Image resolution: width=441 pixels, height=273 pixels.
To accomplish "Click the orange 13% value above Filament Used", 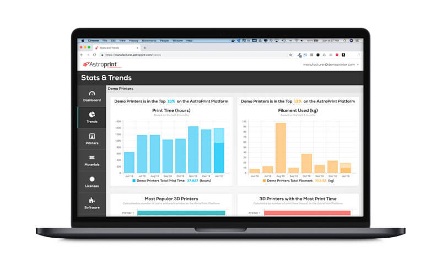I will pyautogui.click(x=298, y=101).
